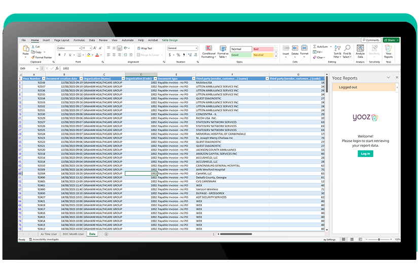This screenshot has width=419, height=274.
Task: Click the Orientation text angle icon
Action: [125, 48]
